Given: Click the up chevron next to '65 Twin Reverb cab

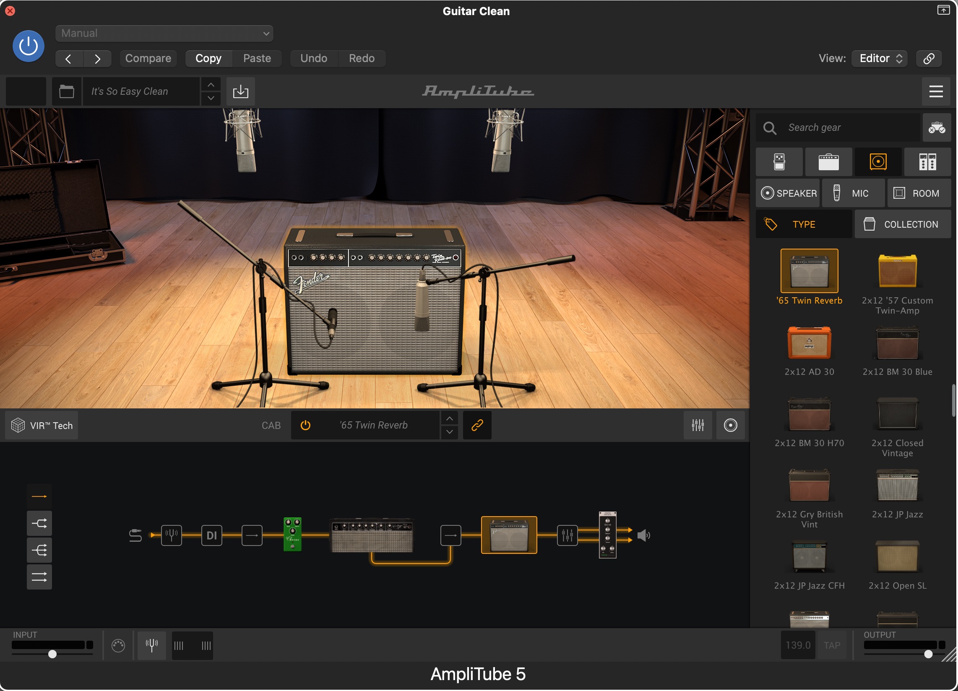Looking at the screenshot, I should point(450,418).
